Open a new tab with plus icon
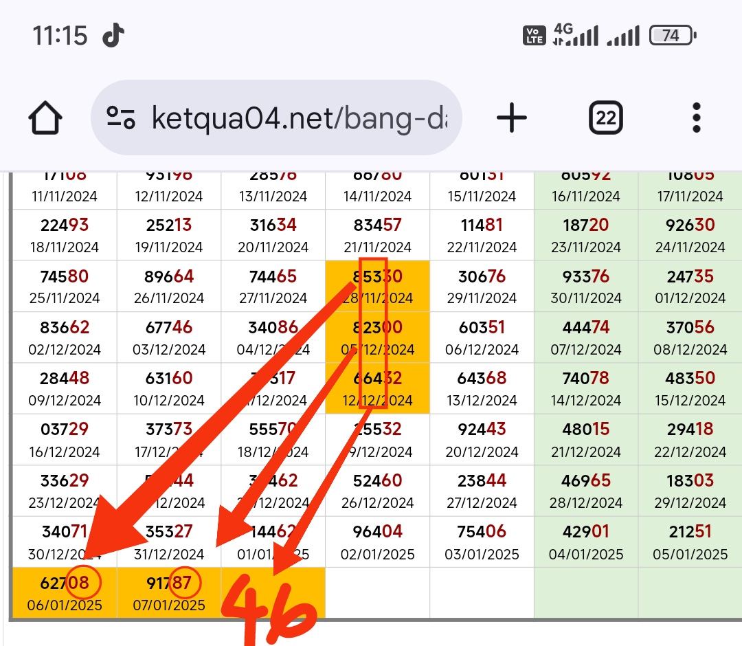Viewport: 742px width, 646px height. point(512,118)
